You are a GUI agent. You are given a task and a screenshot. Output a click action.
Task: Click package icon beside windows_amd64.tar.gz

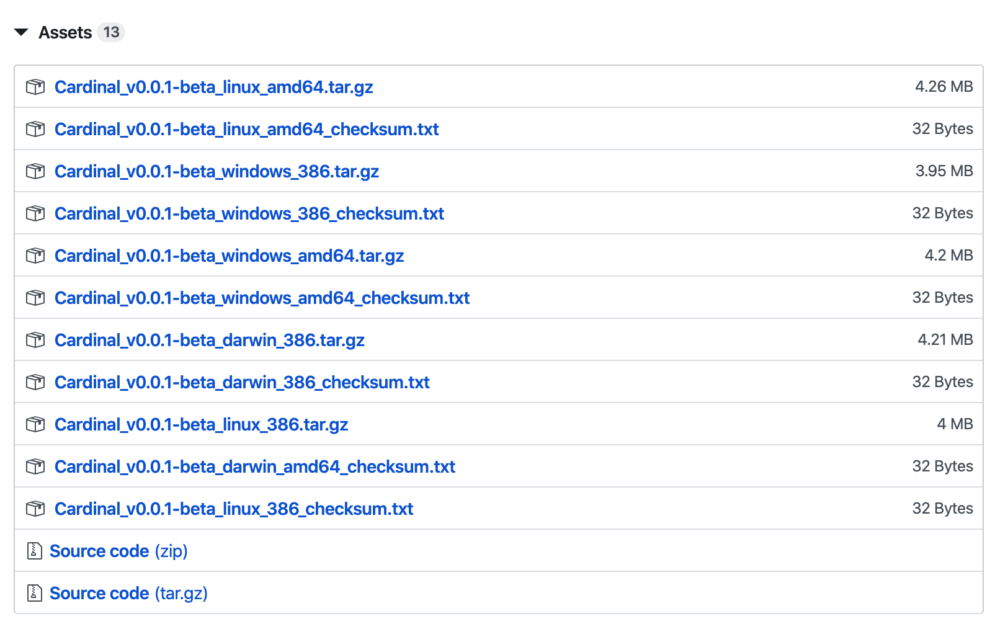35,256
